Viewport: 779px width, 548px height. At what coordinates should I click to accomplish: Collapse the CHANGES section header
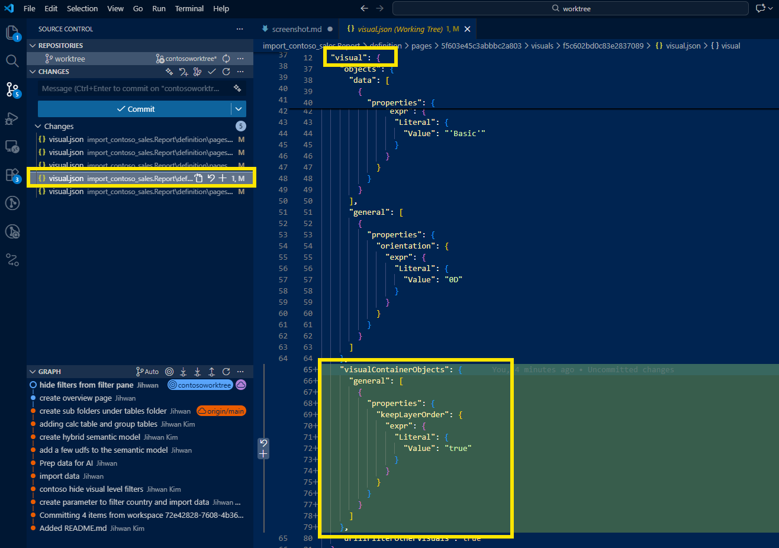(33, 72)
